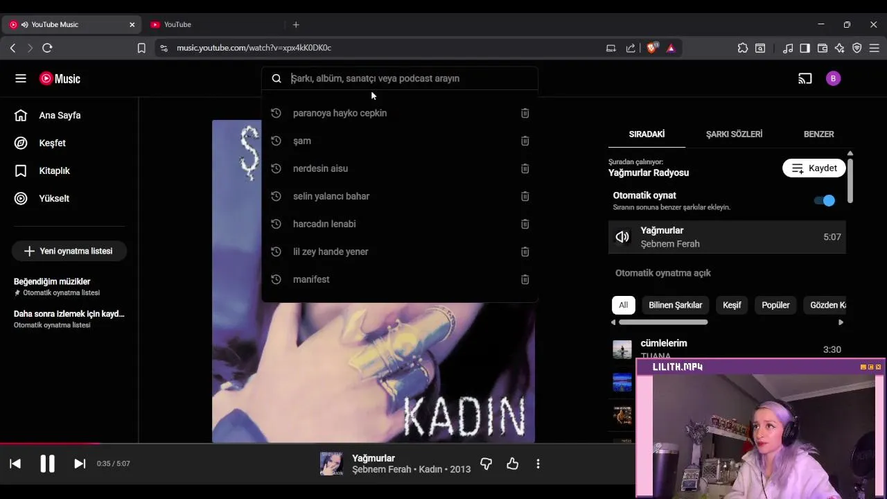Reload the page in browser
The height and width of the screenshot is (499, 887).
(x=47, y=48)
